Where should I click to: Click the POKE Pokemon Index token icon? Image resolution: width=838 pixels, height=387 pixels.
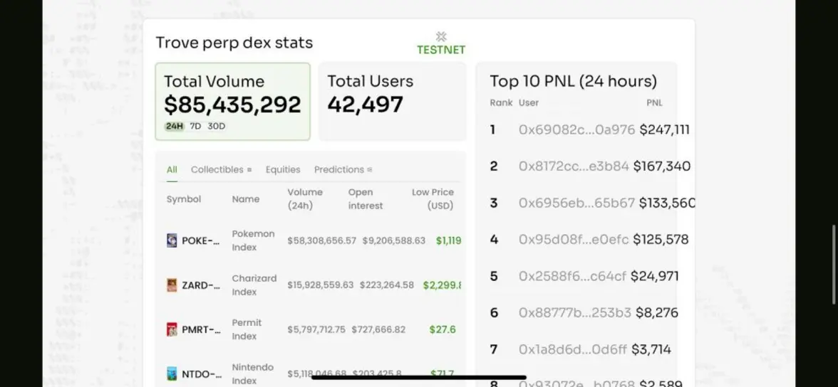[x=172, y=240]
